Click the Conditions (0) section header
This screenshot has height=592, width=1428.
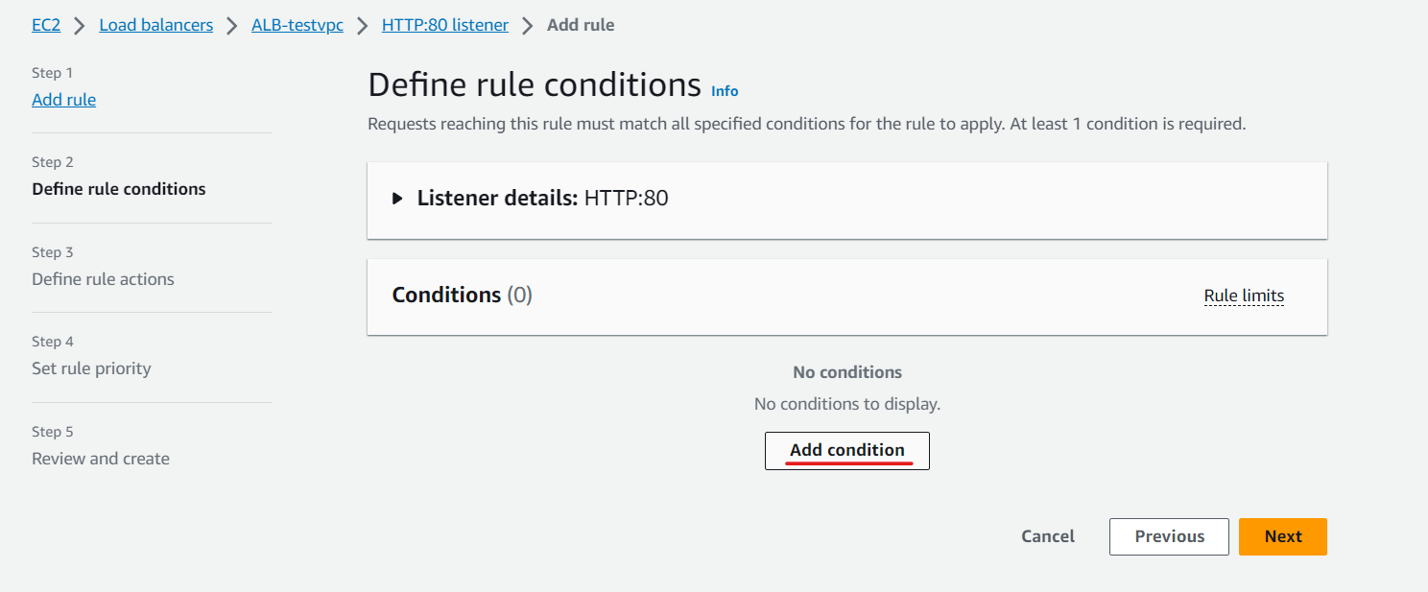click(463, 296)
